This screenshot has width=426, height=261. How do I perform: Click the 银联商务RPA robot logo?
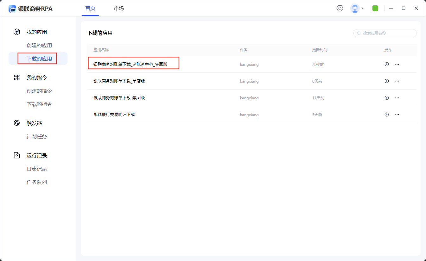pyautogui.click(x=12, y=9)
